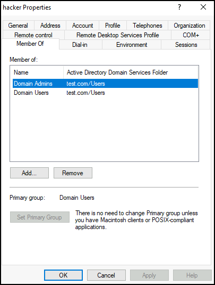This screenshot has width=215, height=285.
Task: Click the Add... button
Action: [x=29, y=173]
